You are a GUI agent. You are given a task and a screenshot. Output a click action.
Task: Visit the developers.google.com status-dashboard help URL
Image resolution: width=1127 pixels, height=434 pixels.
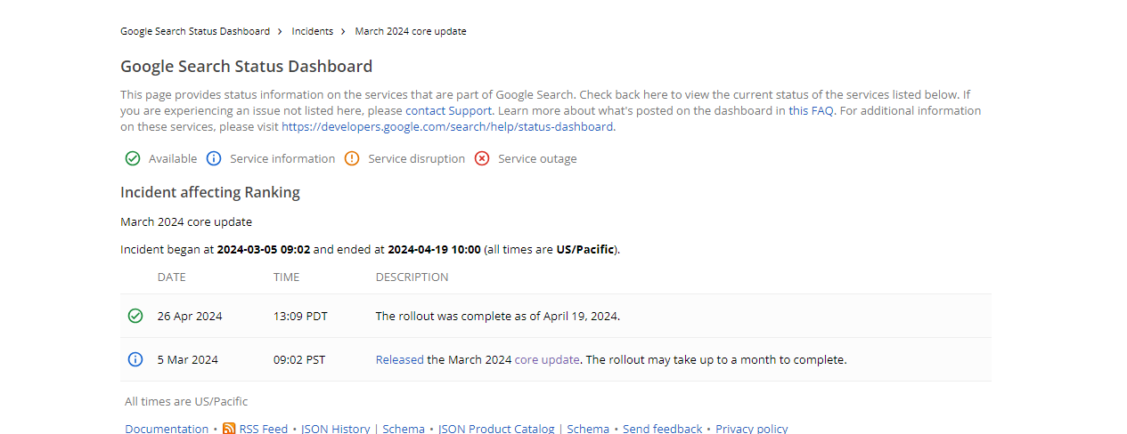[447, 126]
